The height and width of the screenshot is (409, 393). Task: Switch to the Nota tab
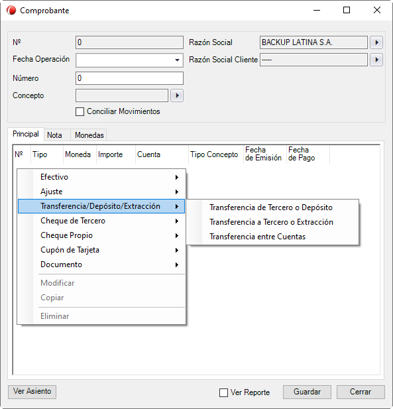click(x=54, y=135)
